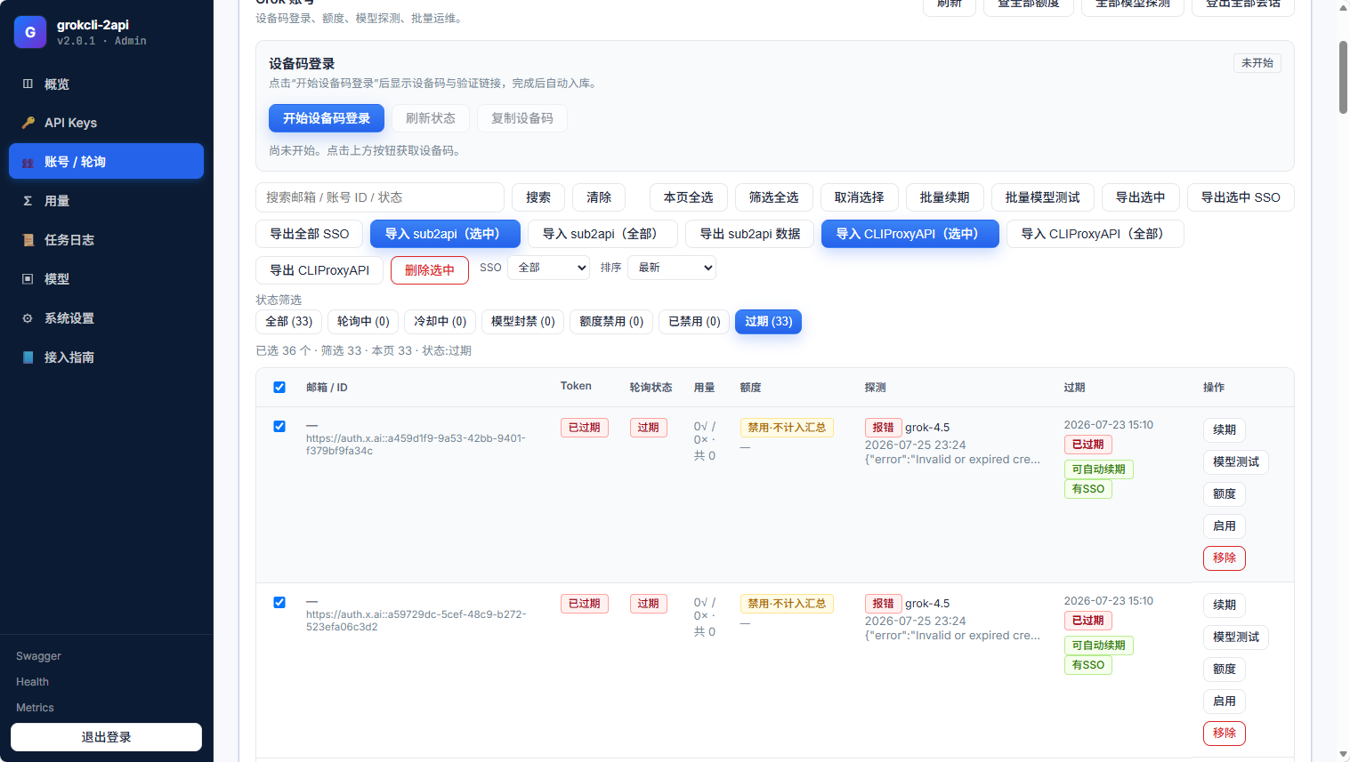Click 启用 for account ending 523efa06c3d2
1350x762 pixels.
[x=1225, y=701]
